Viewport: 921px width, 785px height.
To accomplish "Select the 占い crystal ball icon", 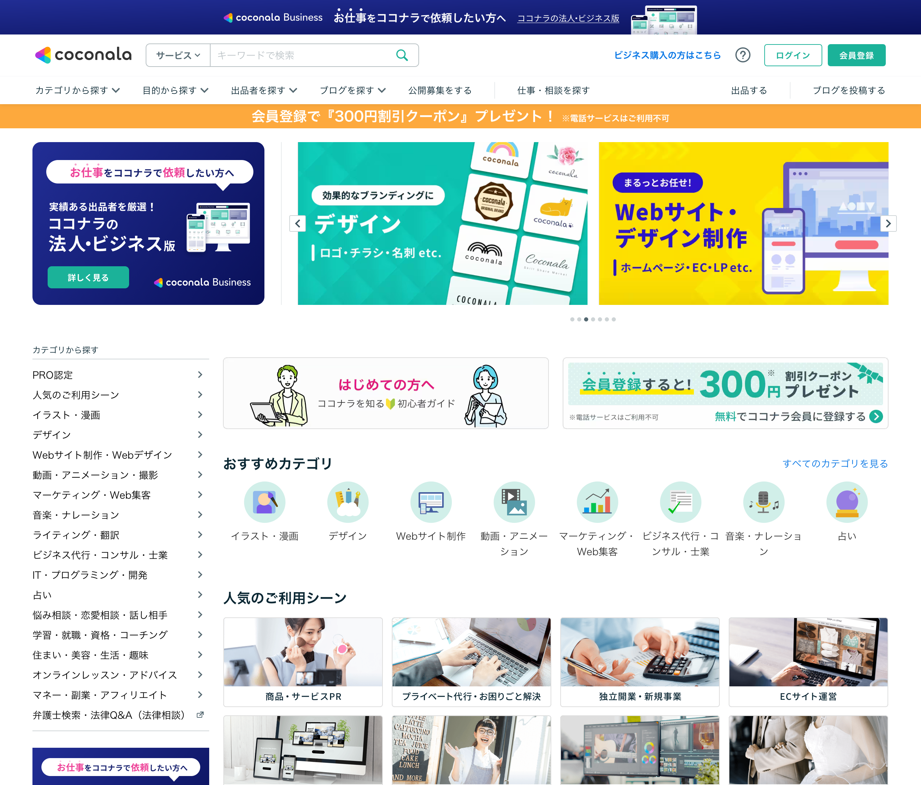I will (x=847, y=502).
